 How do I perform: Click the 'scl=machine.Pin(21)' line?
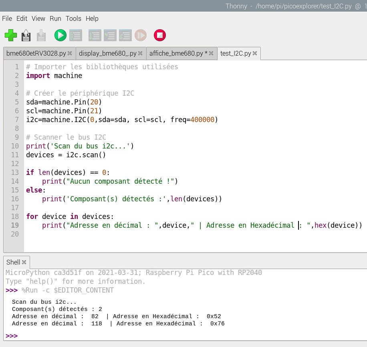(64, 111)
